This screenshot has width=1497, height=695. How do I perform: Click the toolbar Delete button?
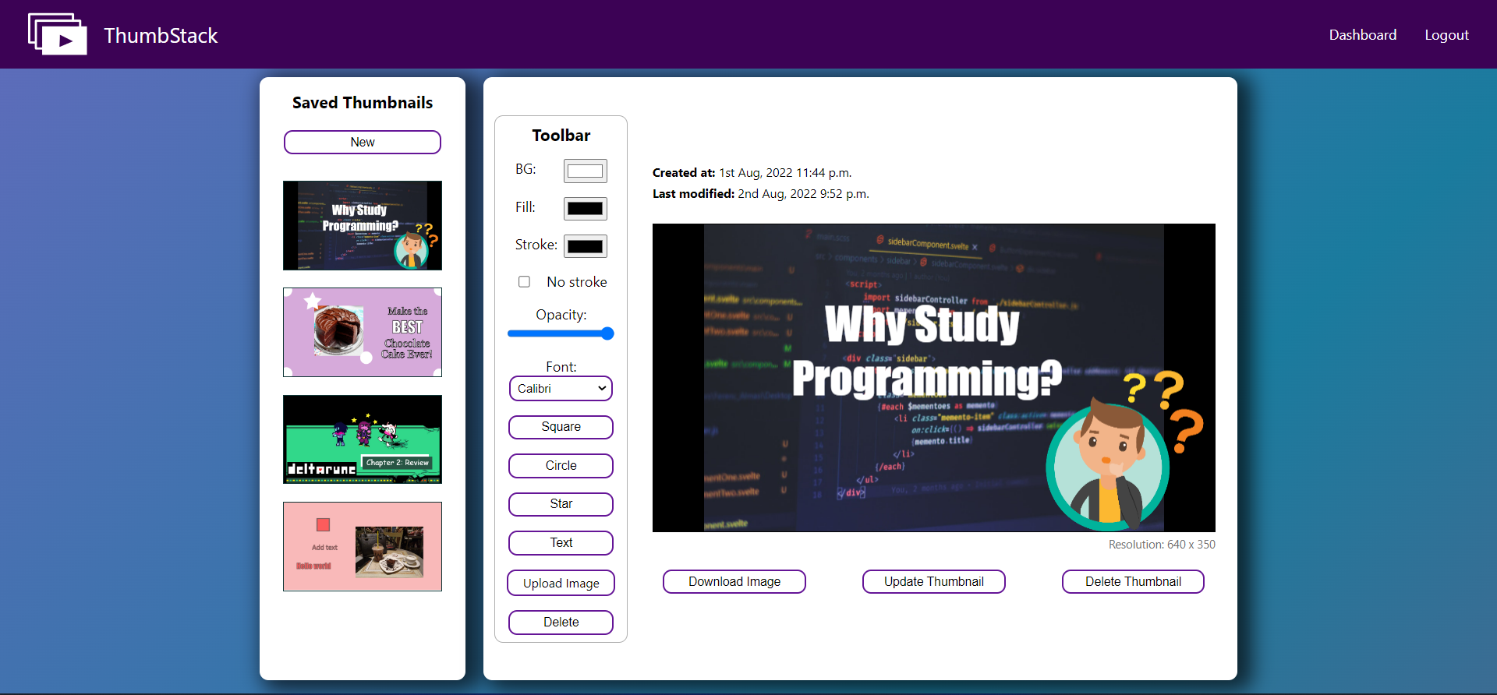click(561, 623)
